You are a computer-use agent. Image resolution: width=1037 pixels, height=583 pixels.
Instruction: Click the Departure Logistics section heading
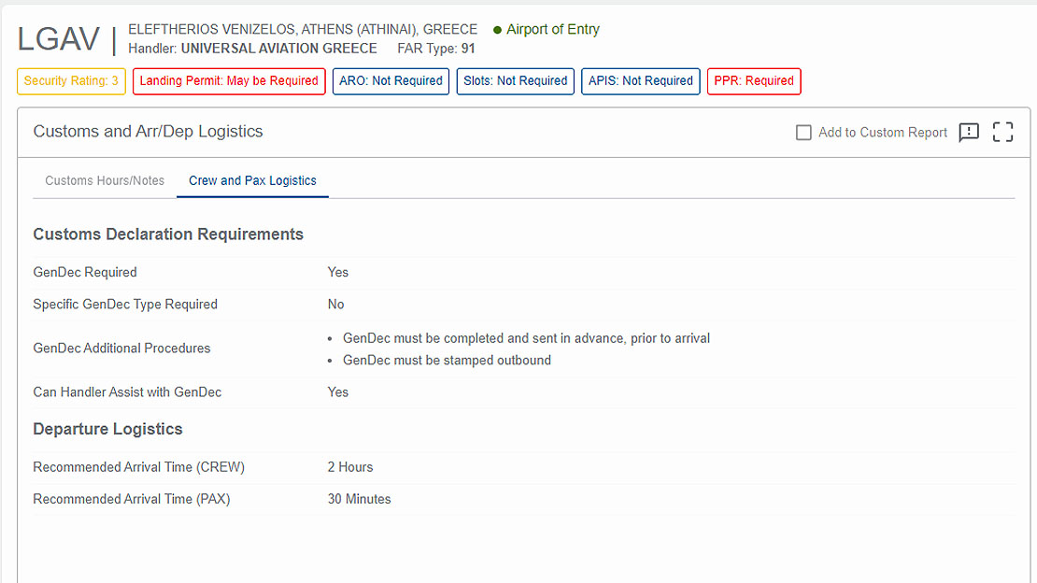pyautogui.click(x=107, y=430)
